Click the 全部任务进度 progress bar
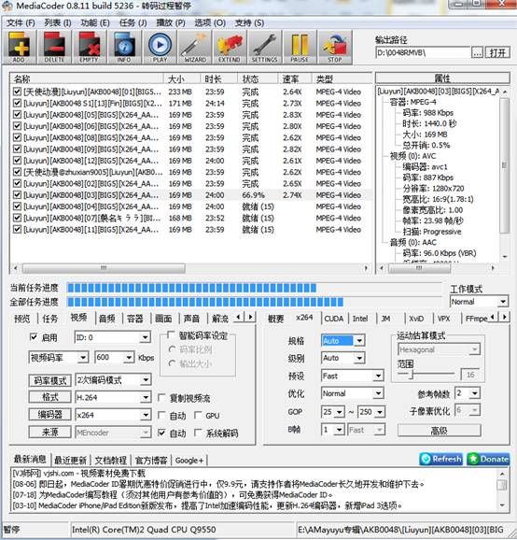 254,302
